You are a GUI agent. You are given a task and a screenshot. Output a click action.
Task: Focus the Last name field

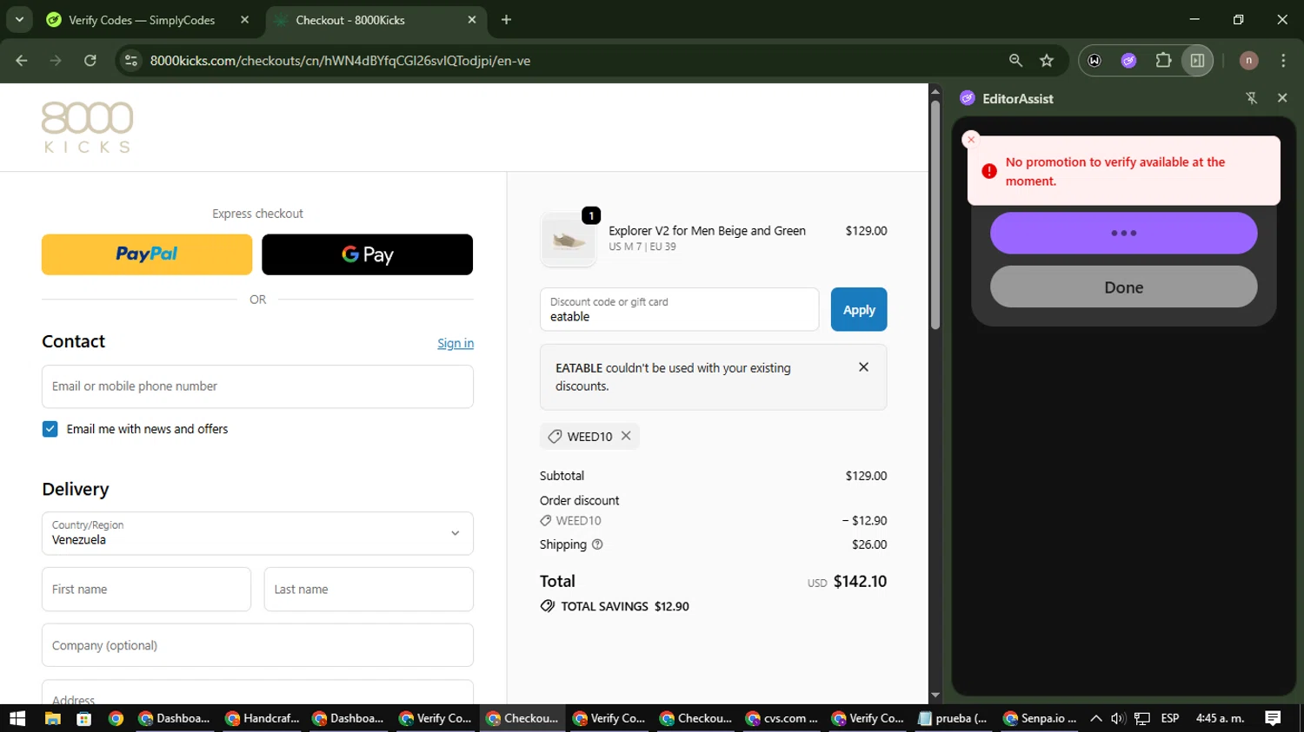pos(369,590)
